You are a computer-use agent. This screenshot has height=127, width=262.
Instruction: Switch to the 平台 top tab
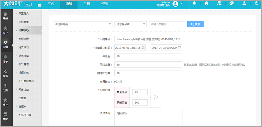pos(51,4)
